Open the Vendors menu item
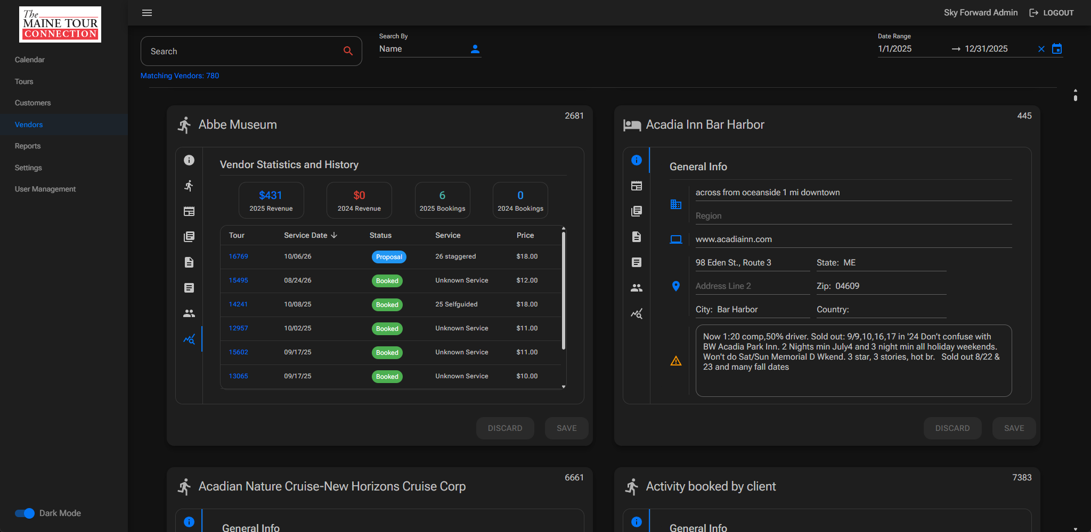Image resolution: width=1091 pixels, height=532 pixels. (x=29, y=124)
